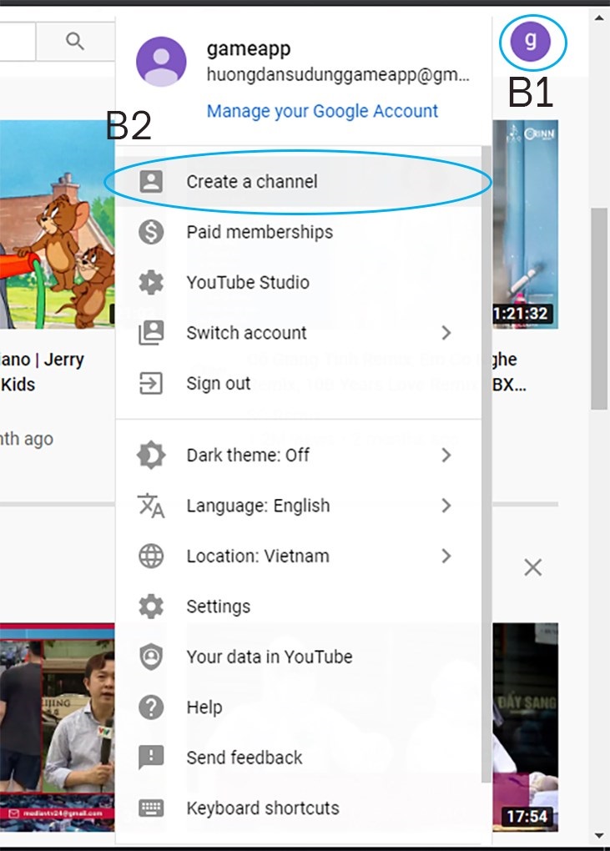This screenshot has width=610, height=851.
Task: Click Manage your Google Account link
Action: [322, 111]
